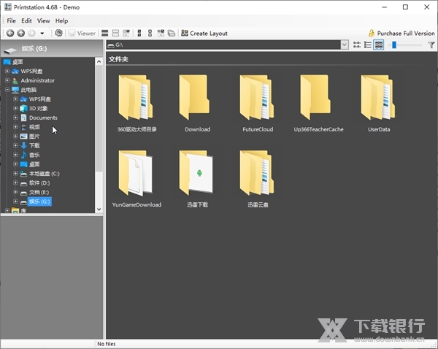Click the Create Layout button

pyautogui.click(x=204, y=34)
